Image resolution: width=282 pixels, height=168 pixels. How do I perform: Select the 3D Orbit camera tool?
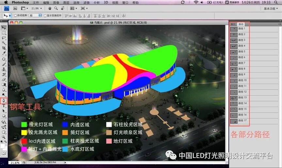pos(4,127)
